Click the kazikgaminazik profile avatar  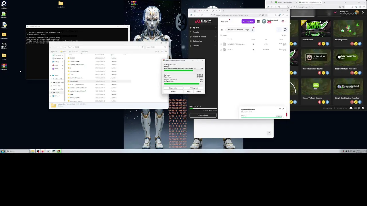[x=264, y=21]
